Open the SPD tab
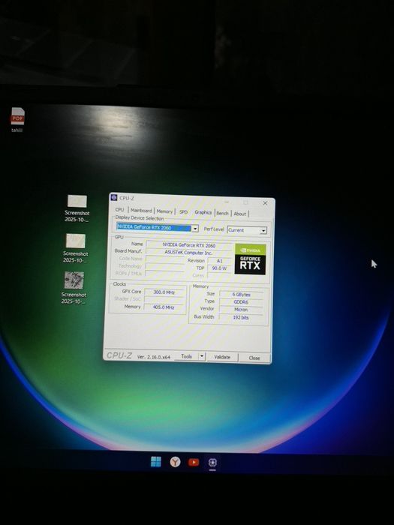 pos(183,212)
